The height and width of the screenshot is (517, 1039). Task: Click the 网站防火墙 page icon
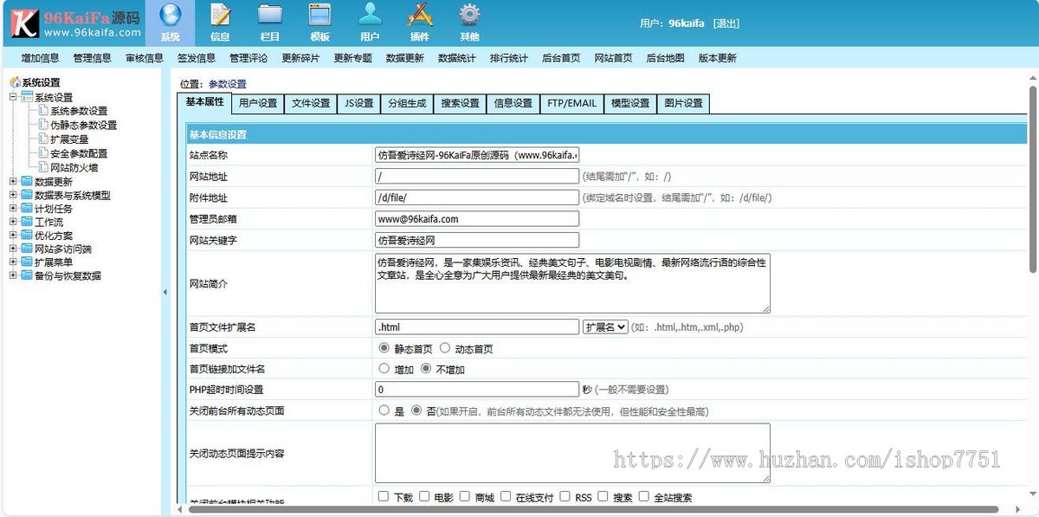coord(43,167)
